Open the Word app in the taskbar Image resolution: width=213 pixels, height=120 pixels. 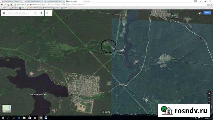click(46, 118)
